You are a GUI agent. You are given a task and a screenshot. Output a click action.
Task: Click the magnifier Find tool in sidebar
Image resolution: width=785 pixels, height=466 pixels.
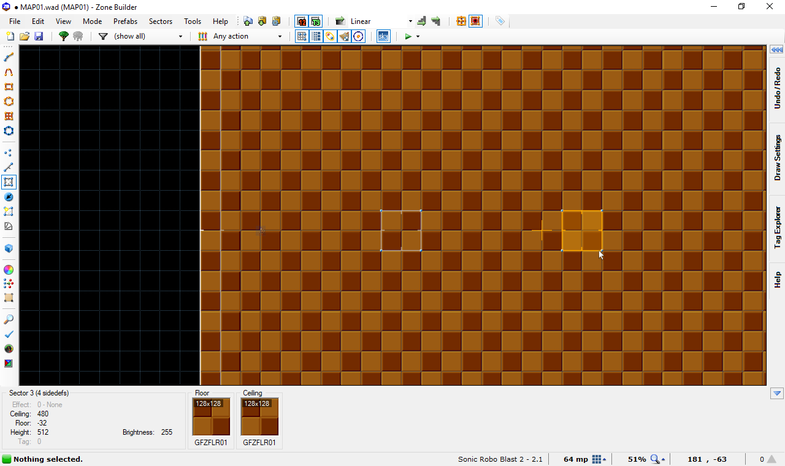[x=9, y=319]
